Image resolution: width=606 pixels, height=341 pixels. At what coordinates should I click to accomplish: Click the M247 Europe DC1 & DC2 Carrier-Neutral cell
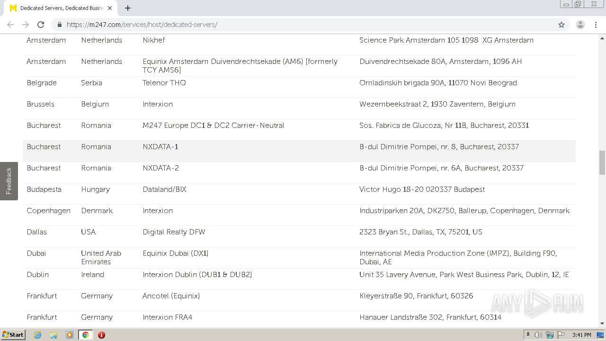[214, 126]
